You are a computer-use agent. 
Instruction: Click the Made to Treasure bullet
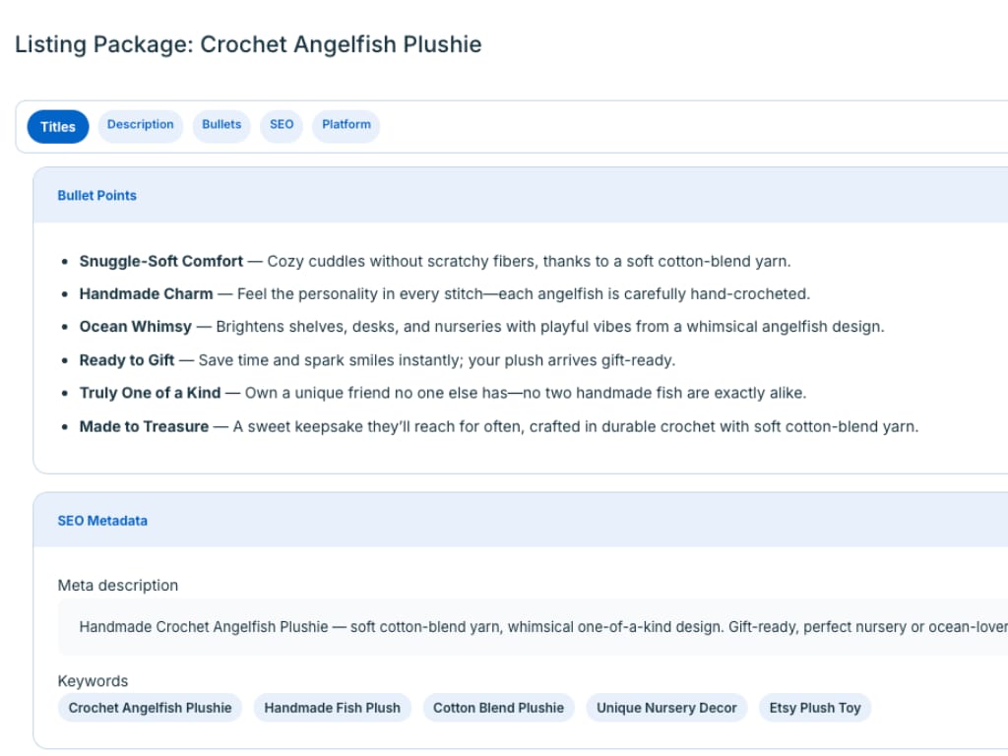click(x=498, y=426)
